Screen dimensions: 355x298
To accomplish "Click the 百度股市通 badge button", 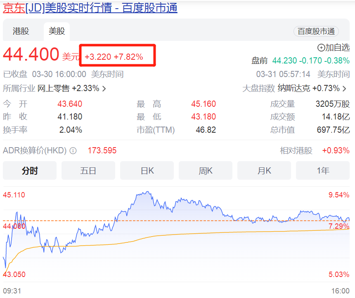I will [x=316, y=31].
